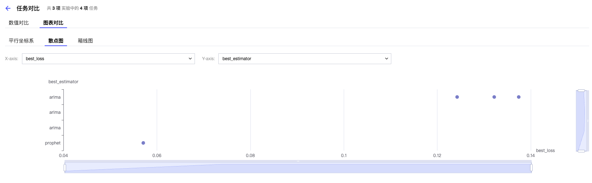Click the horizontal zoom slider's left handle
This screenshot has width=592, height=183.
tap(65, 168)
